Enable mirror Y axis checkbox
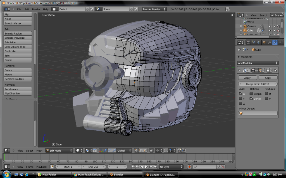Viewport: 286px width, 178px height. coord(240,99)
